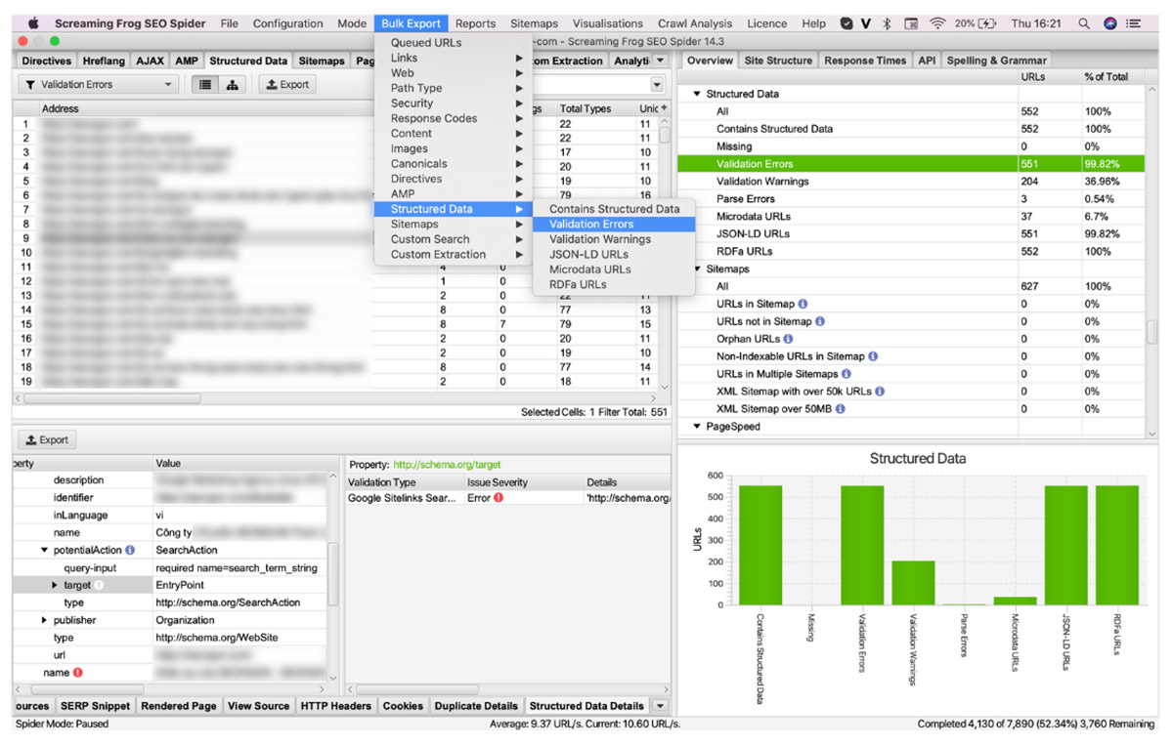Open the Duplicate Details tab
1173x746 pixels.
(x=476, y=706)
